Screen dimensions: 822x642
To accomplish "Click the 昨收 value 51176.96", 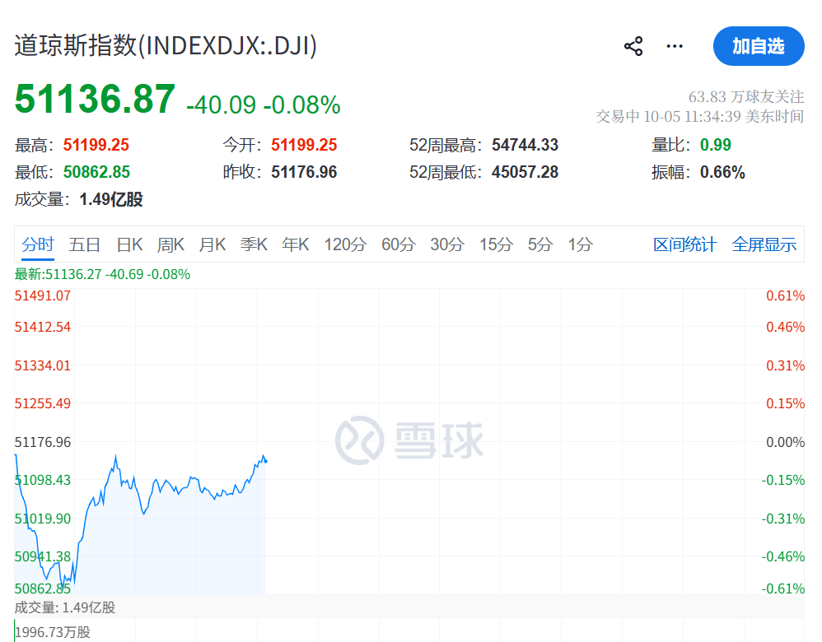I will [304, 172].
